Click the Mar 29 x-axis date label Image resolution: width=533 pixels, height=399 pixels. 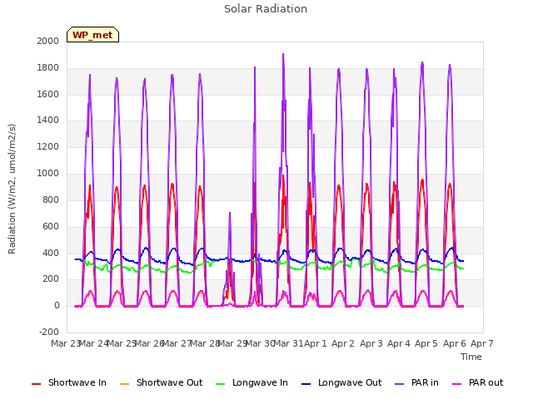click(x=232, y=343)
